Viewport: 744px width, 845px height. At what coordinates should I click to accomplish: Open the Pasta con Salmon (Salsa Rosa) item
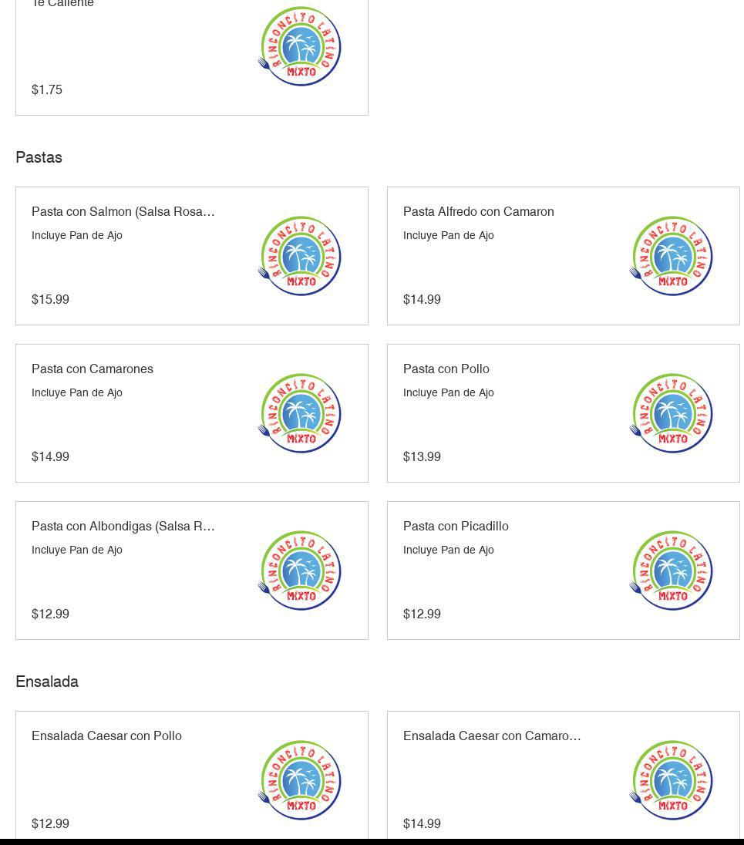[x=123, y=212]
